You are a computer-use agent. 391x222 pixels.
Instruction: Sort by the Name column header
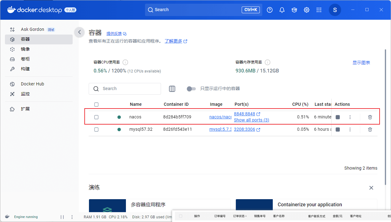click(136, 105)
